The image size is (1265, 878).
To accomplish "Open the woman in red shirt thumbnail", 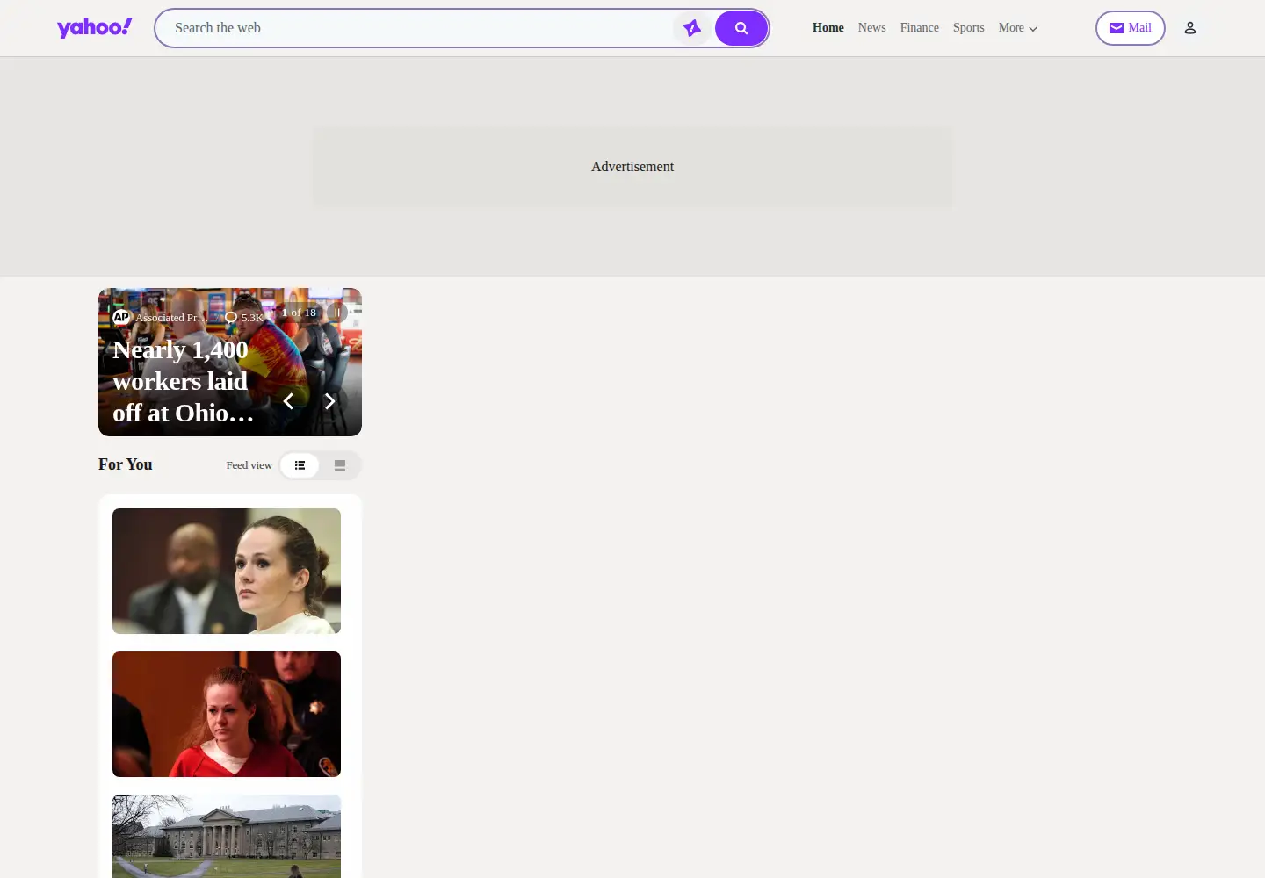I will (x=227, y=714).
